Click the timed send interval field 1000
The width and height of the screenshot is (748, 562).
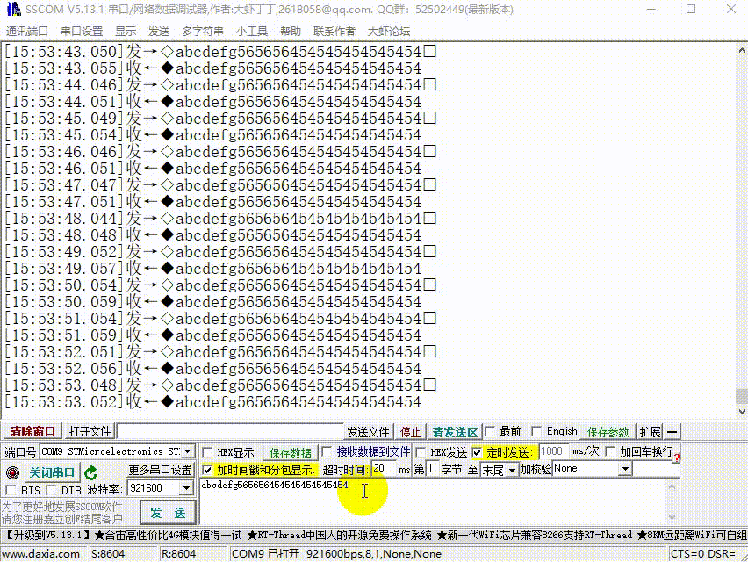554,451
